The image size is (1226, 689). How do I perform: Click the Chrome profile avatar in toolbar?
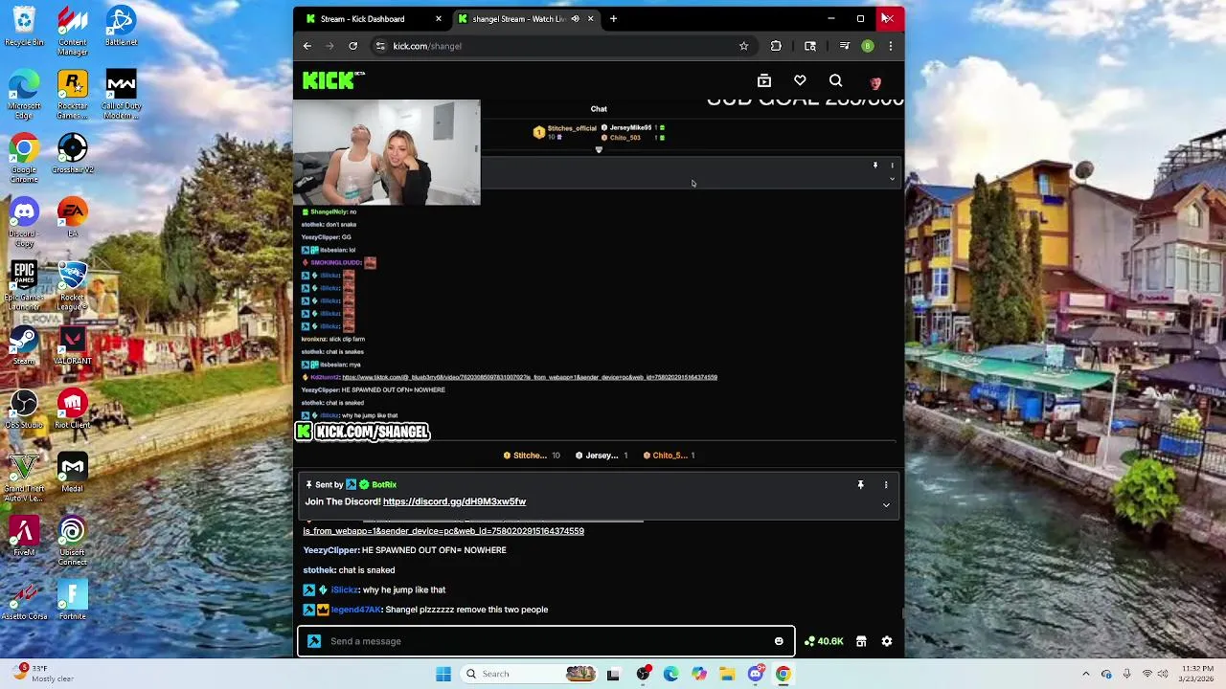coord(868,46)
